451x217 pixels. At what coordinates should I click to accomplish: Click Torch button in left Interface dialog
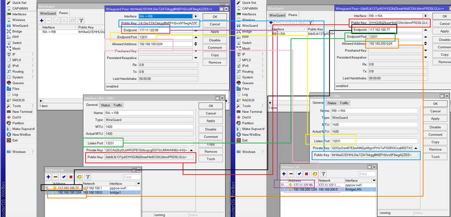[211, 159]
